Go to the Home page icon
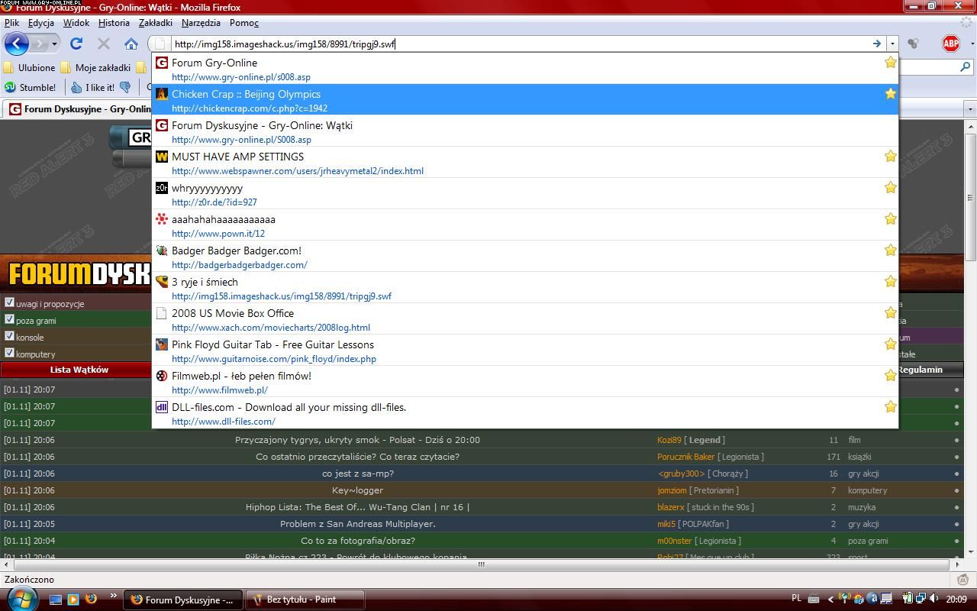This screenshot has width=977, height=611. [x=131, y=44]
